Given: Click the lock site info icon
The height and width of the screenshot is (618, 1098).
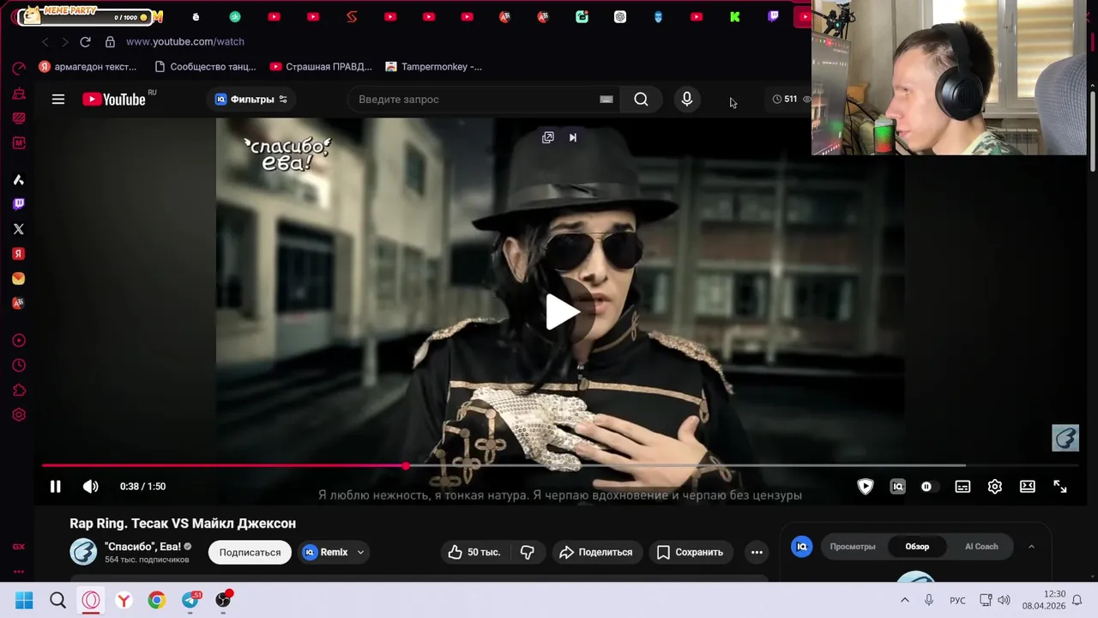Looking at the screenshot, I should tap(110, 41).
